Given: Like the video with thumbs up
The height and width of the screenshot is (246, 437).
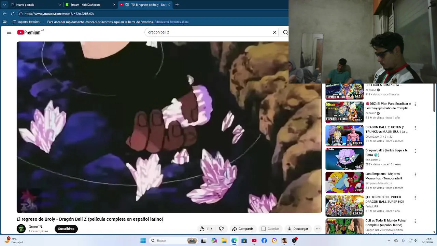Looking at the screenshot, I should [x=206, y=229].
